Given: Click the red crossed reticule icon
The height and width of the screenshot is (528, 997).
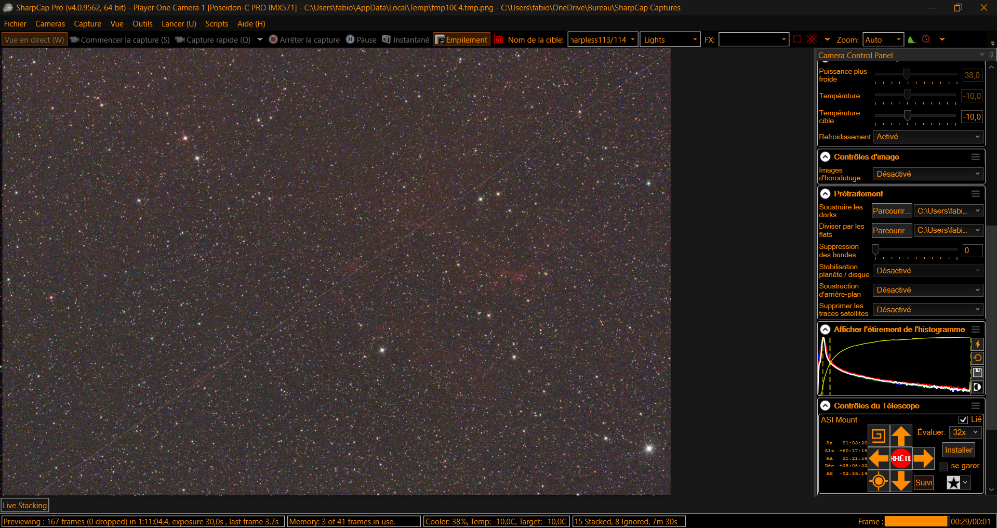Looking at the screenshot, I should pyautogui.click(x=812, y=39).
